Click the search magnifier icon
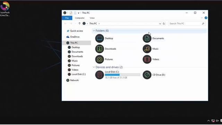The width and height of the screenshot is (222, 125). (x=203, y=24)
